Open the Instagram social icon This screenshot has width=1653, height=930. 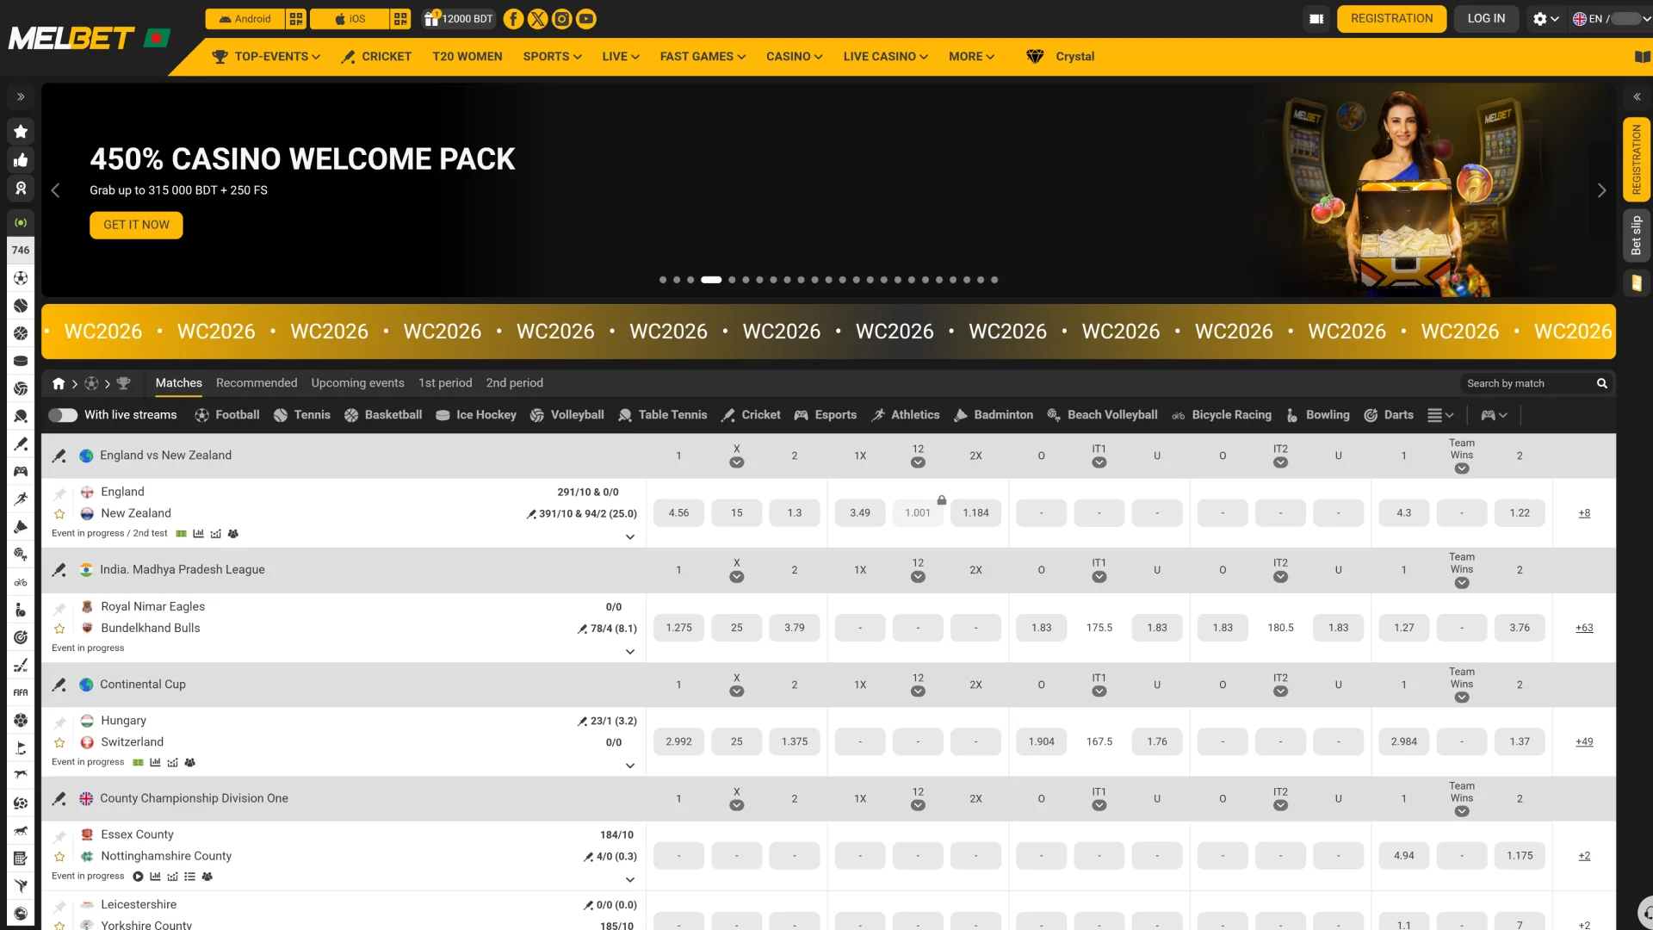(561, 19)
